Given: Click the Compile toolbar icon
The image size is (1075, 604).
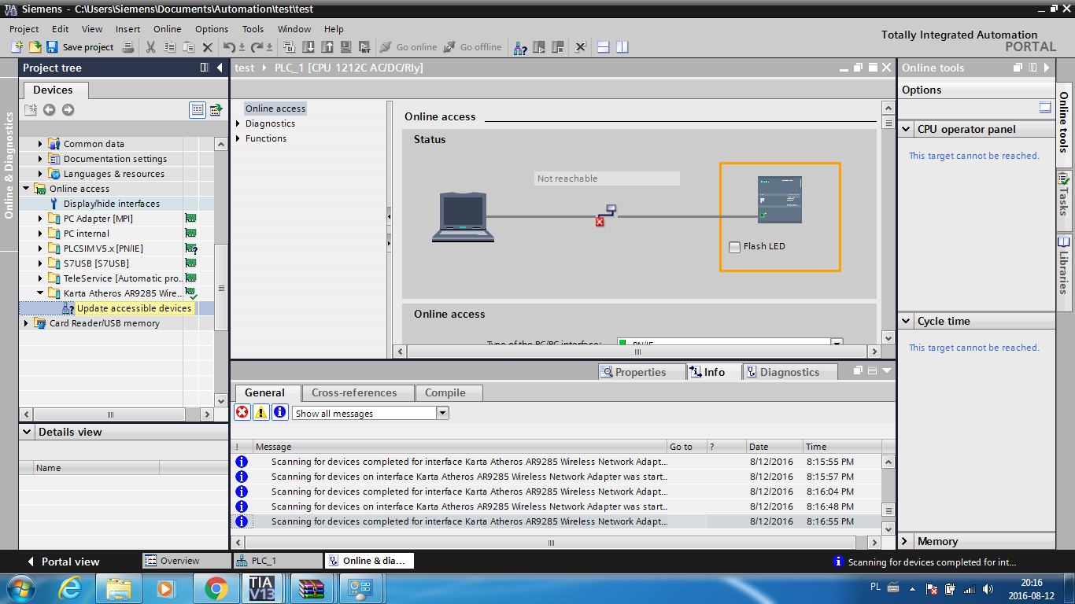Looking at the screenshot, I should (x=289, y=47).
